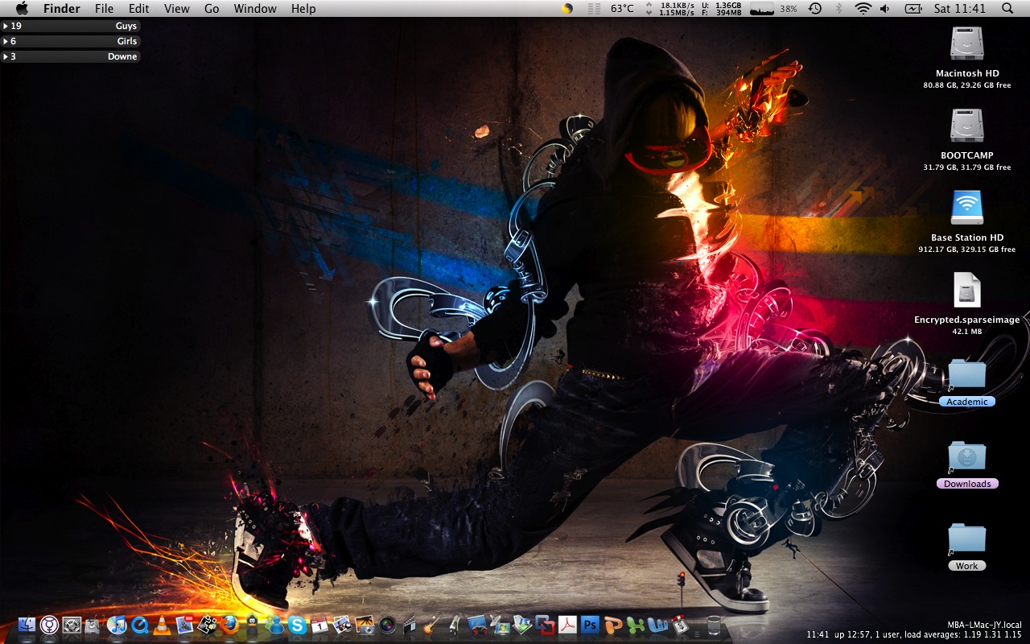
Task: Launch iMovie clapperboard icon
Action: [x=409, y=624]
